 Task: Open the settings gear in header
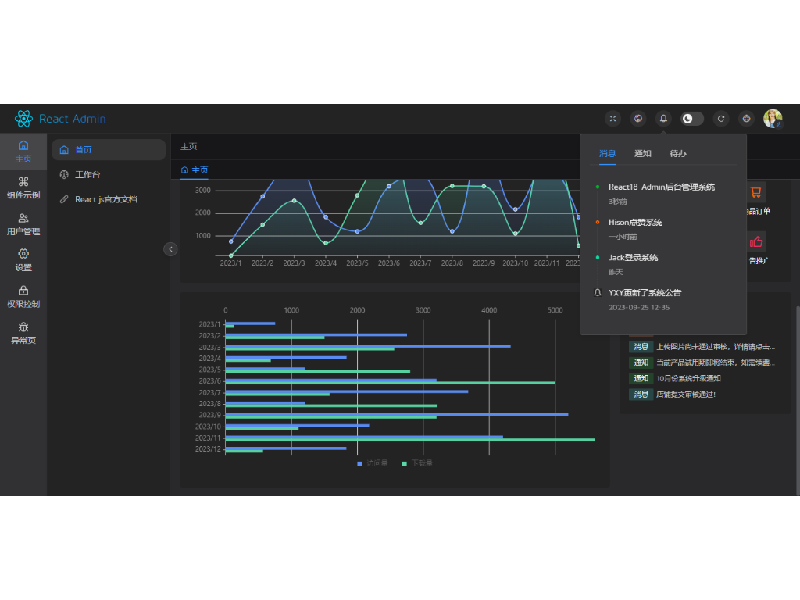point(746,119)
